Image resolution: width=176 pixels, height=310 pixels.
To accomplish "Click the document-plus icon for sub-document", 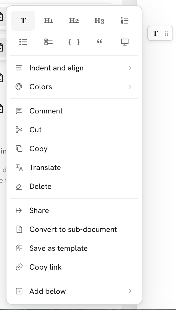I will (x=19, y=229).
